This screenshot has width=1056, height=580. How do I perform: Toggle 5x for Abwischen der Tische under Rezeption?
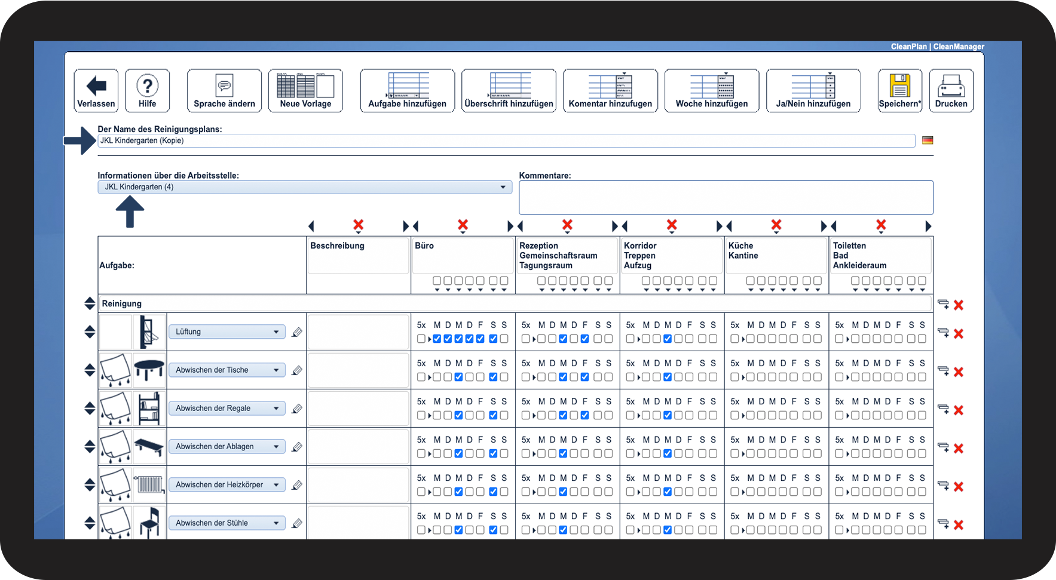(526, 377)
